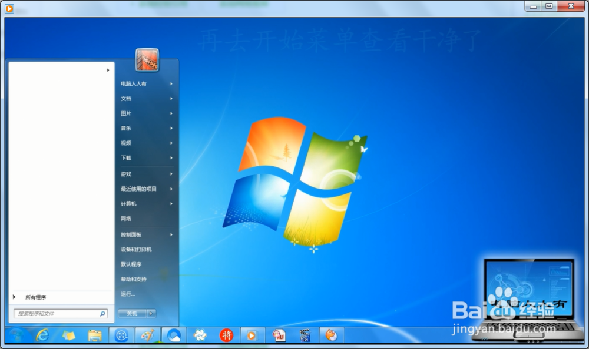Close the media player window

click(x=571, y=6)
